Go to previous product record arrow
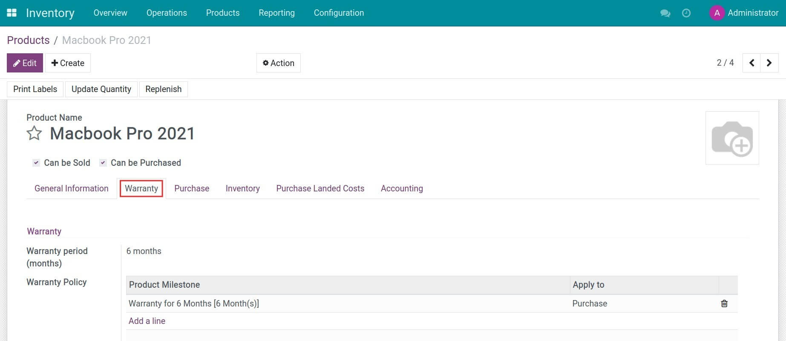 (751, 63)
